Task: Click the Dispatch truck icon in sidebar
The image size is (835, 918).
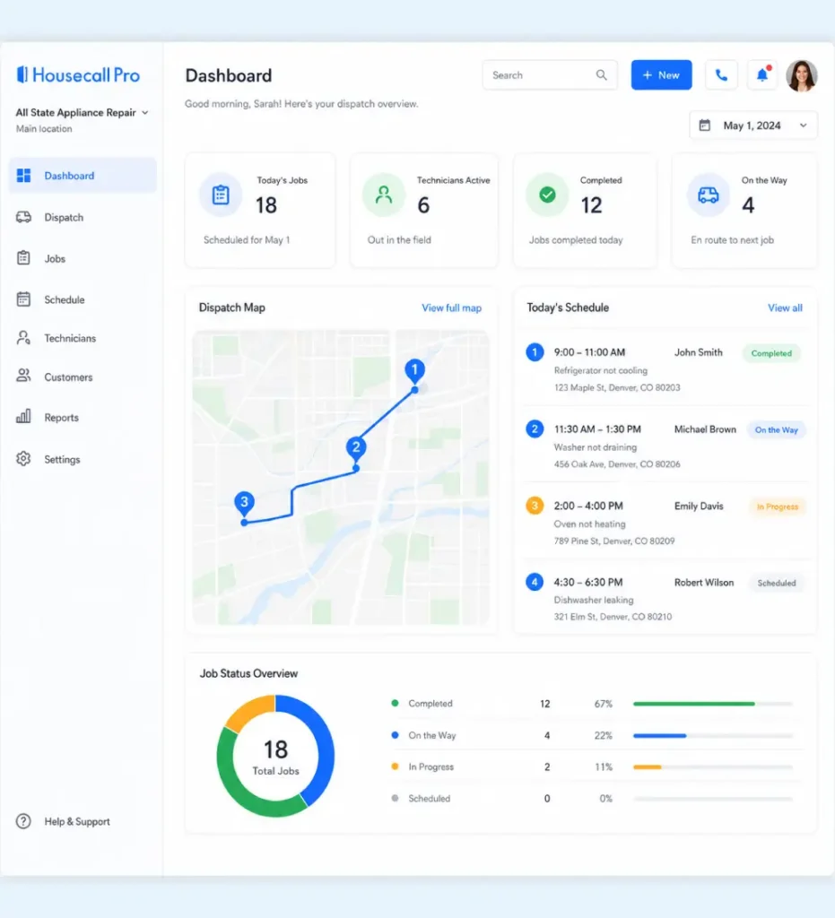Action: 23,217
